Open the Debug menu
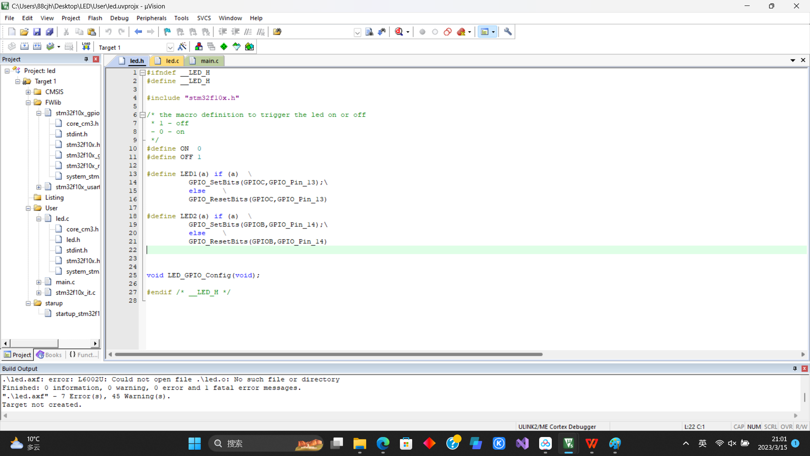810x456 pixels. [119, 18]
